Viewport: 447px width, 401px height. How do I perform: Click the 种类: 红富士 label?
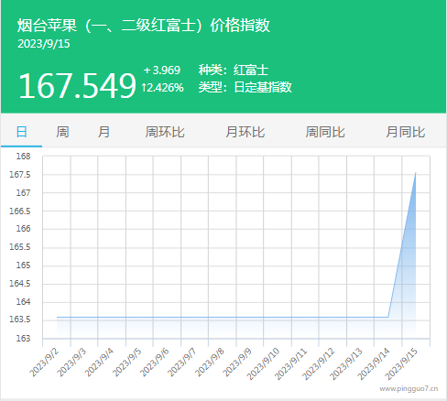pyautogui.click(x=234, y=70)
